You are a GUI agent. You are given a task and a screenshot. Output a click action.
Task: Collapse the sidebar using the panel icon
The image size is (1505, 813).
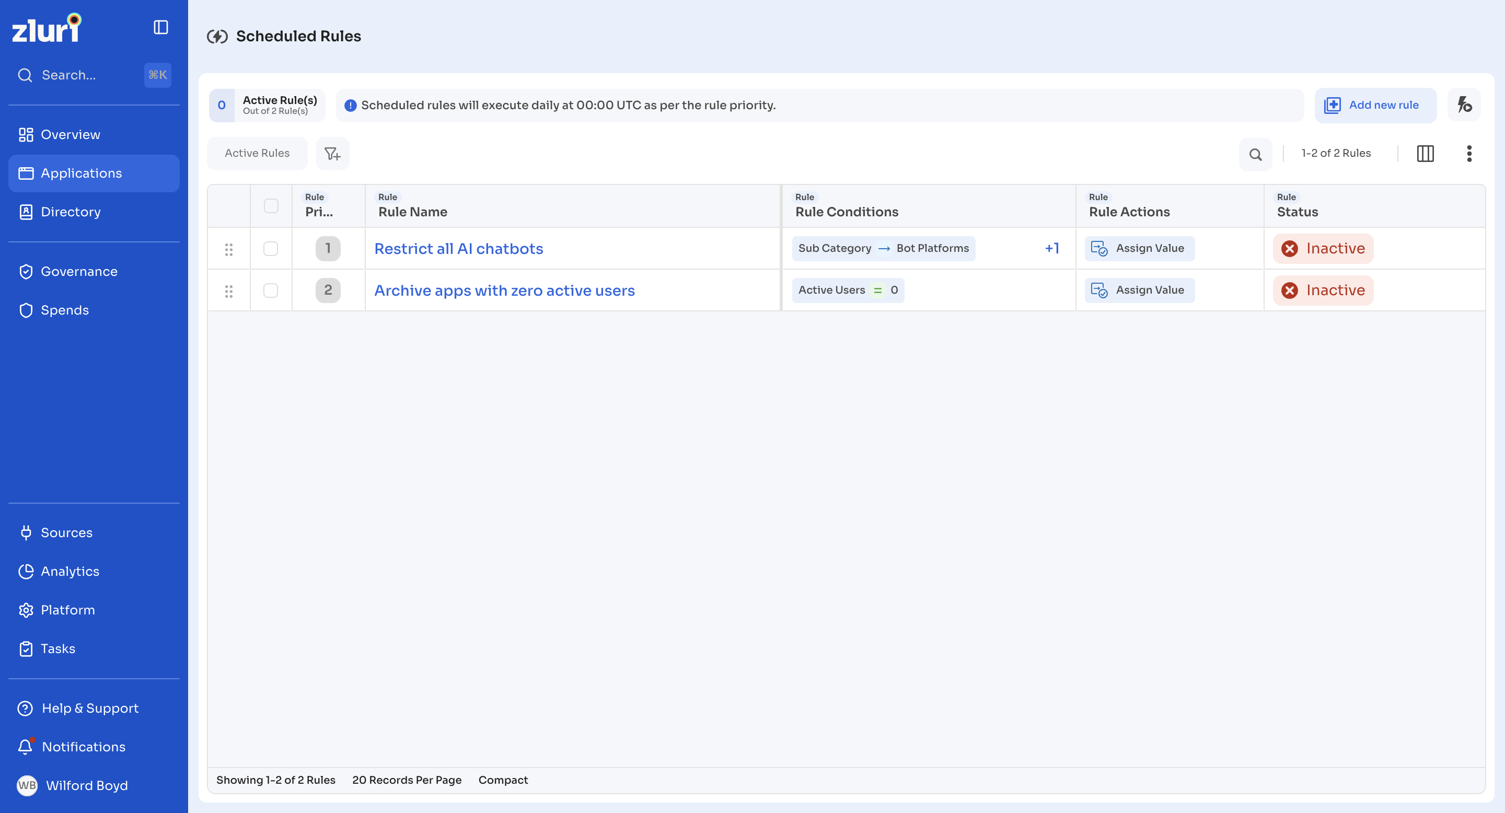coord(160,28)
